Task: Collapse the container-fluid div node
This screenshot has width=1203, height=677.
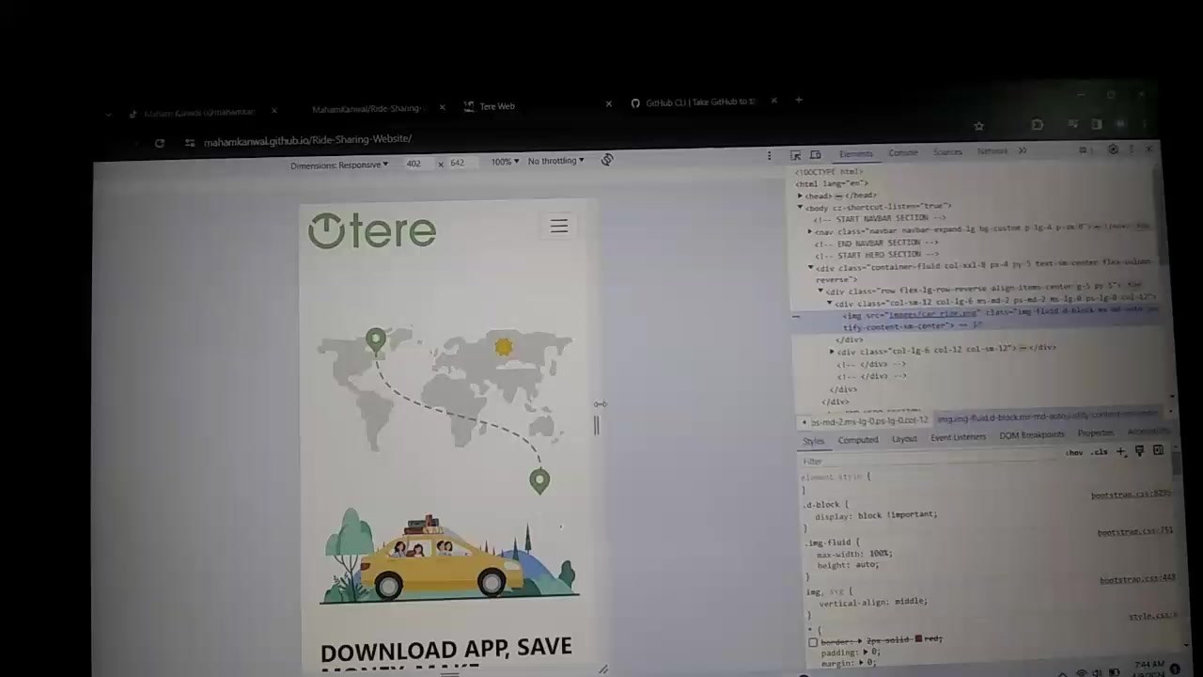Action: coord(810,268)
